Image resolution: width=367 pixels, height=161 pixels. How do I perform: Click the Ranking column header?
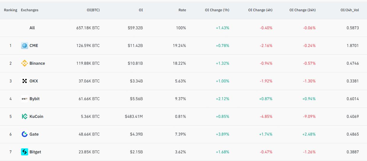coord(10,10)
